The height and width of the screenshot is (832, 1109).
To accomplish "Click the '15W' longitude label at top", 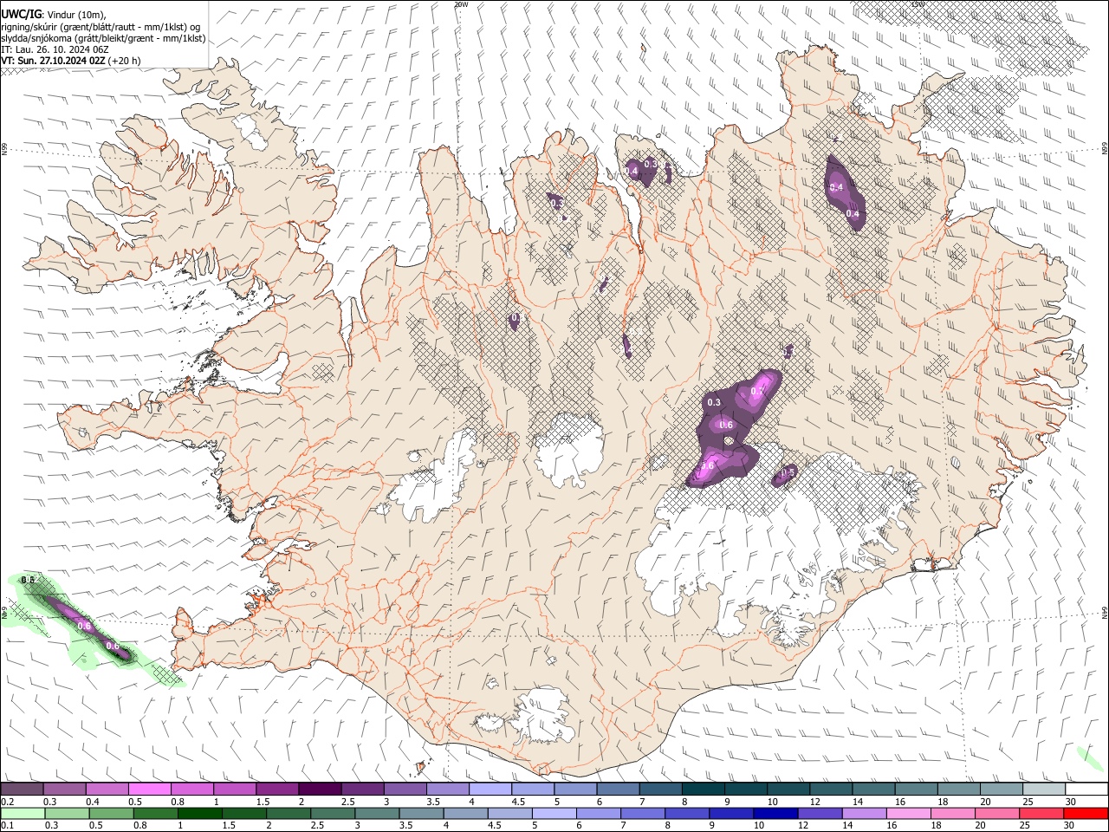I will coord(918,4).
